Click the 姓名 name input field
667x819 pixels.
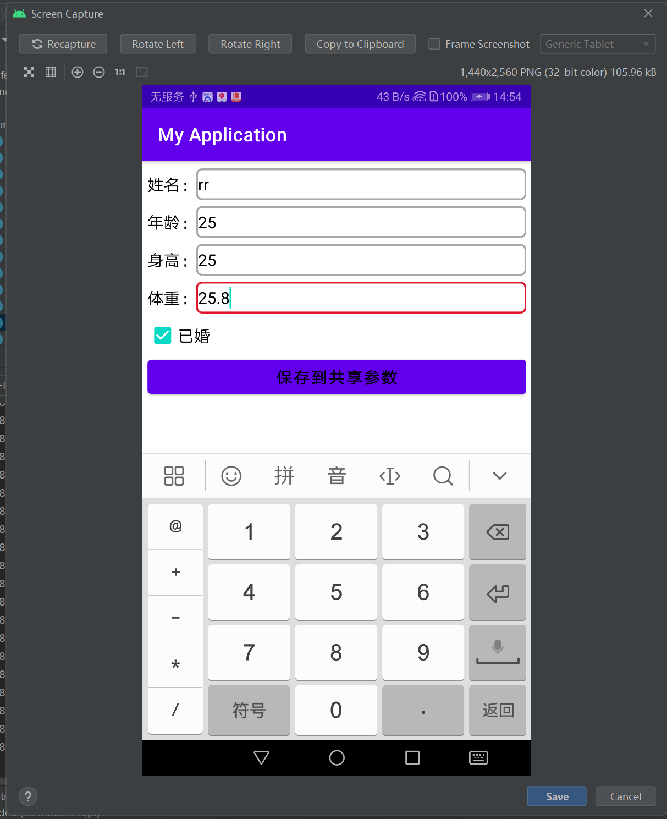pyautogui.click(x=361, y=185)
